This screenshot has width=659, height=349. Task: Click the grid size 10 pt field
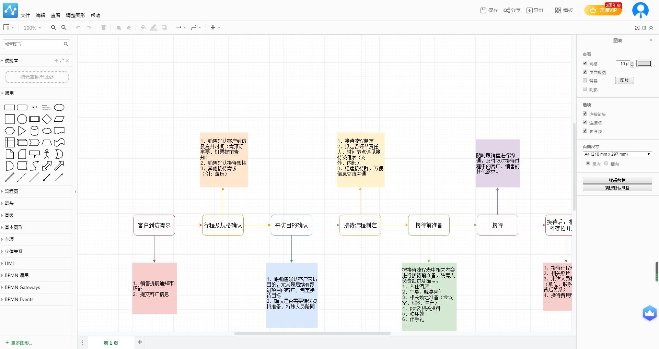[623, 64]
